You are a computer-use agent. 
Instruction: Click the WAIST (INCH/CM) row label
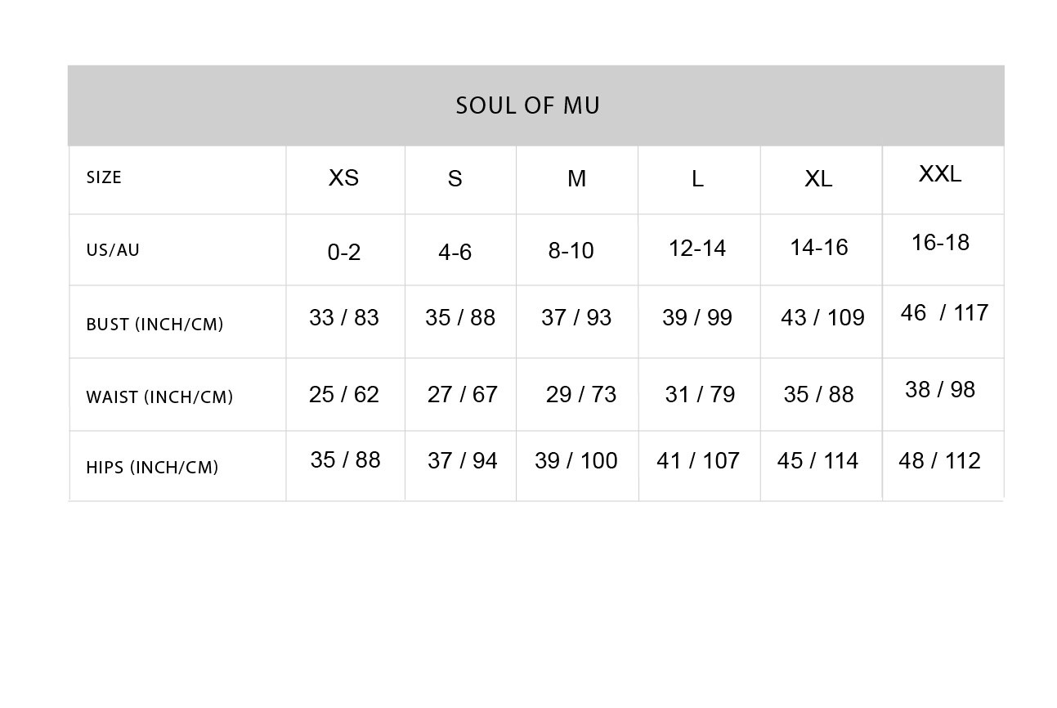pos(159,397)
